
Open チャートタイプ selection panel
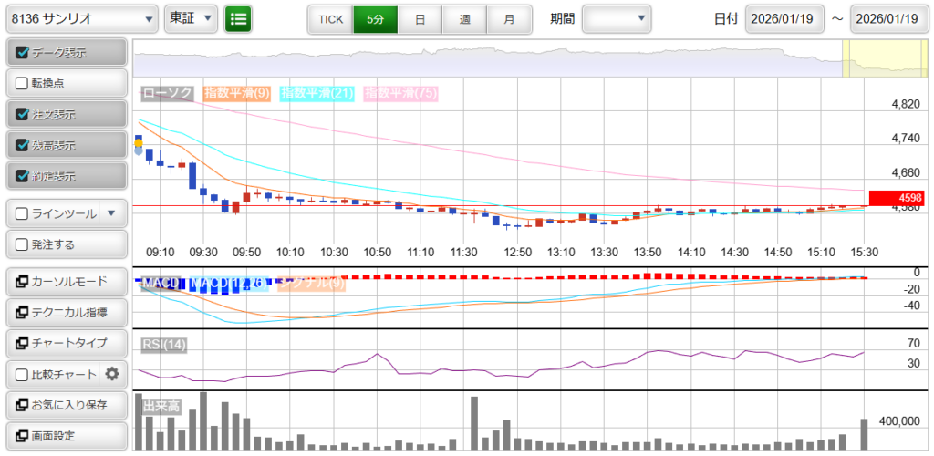click(65, 343)
